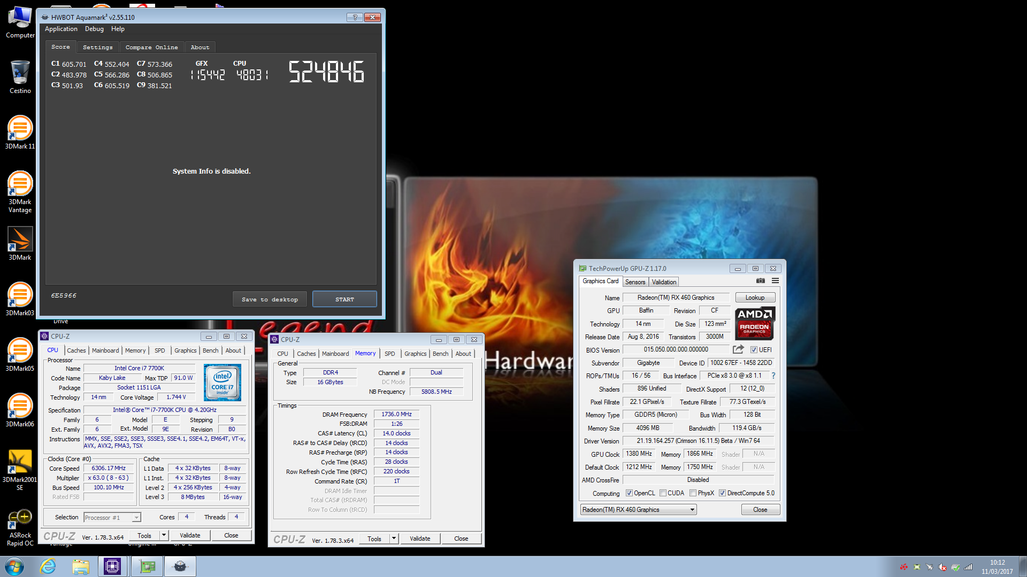1027x577 pixels.
Task: Launch the orange-arrow 3DMark shortcut
Action: click(20, 244)
